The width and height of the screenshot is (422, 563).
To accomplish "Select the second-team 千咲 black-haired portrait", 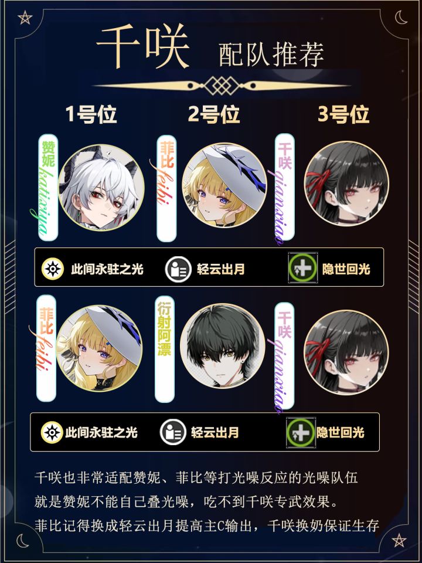I will [346, 352].
